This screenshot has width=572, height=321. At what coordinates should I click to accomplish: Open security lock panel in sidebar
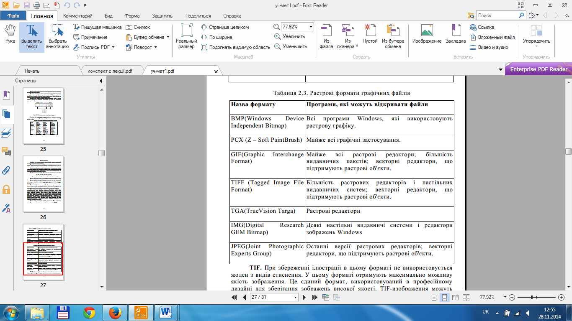click(x=6, y=189)
